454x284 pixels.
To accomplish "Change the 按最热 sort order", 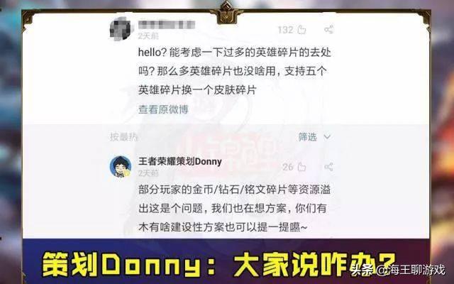I will coord(123,137).
